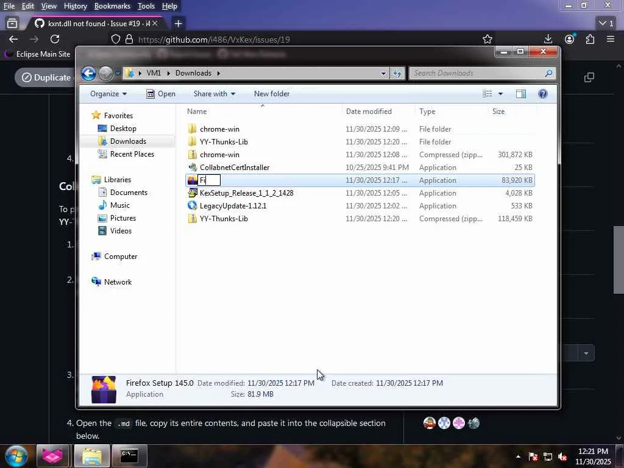Sort files by Date modified column
This screenshot has width=624, height=468.
pyautogui.click(x=378, y=112)
